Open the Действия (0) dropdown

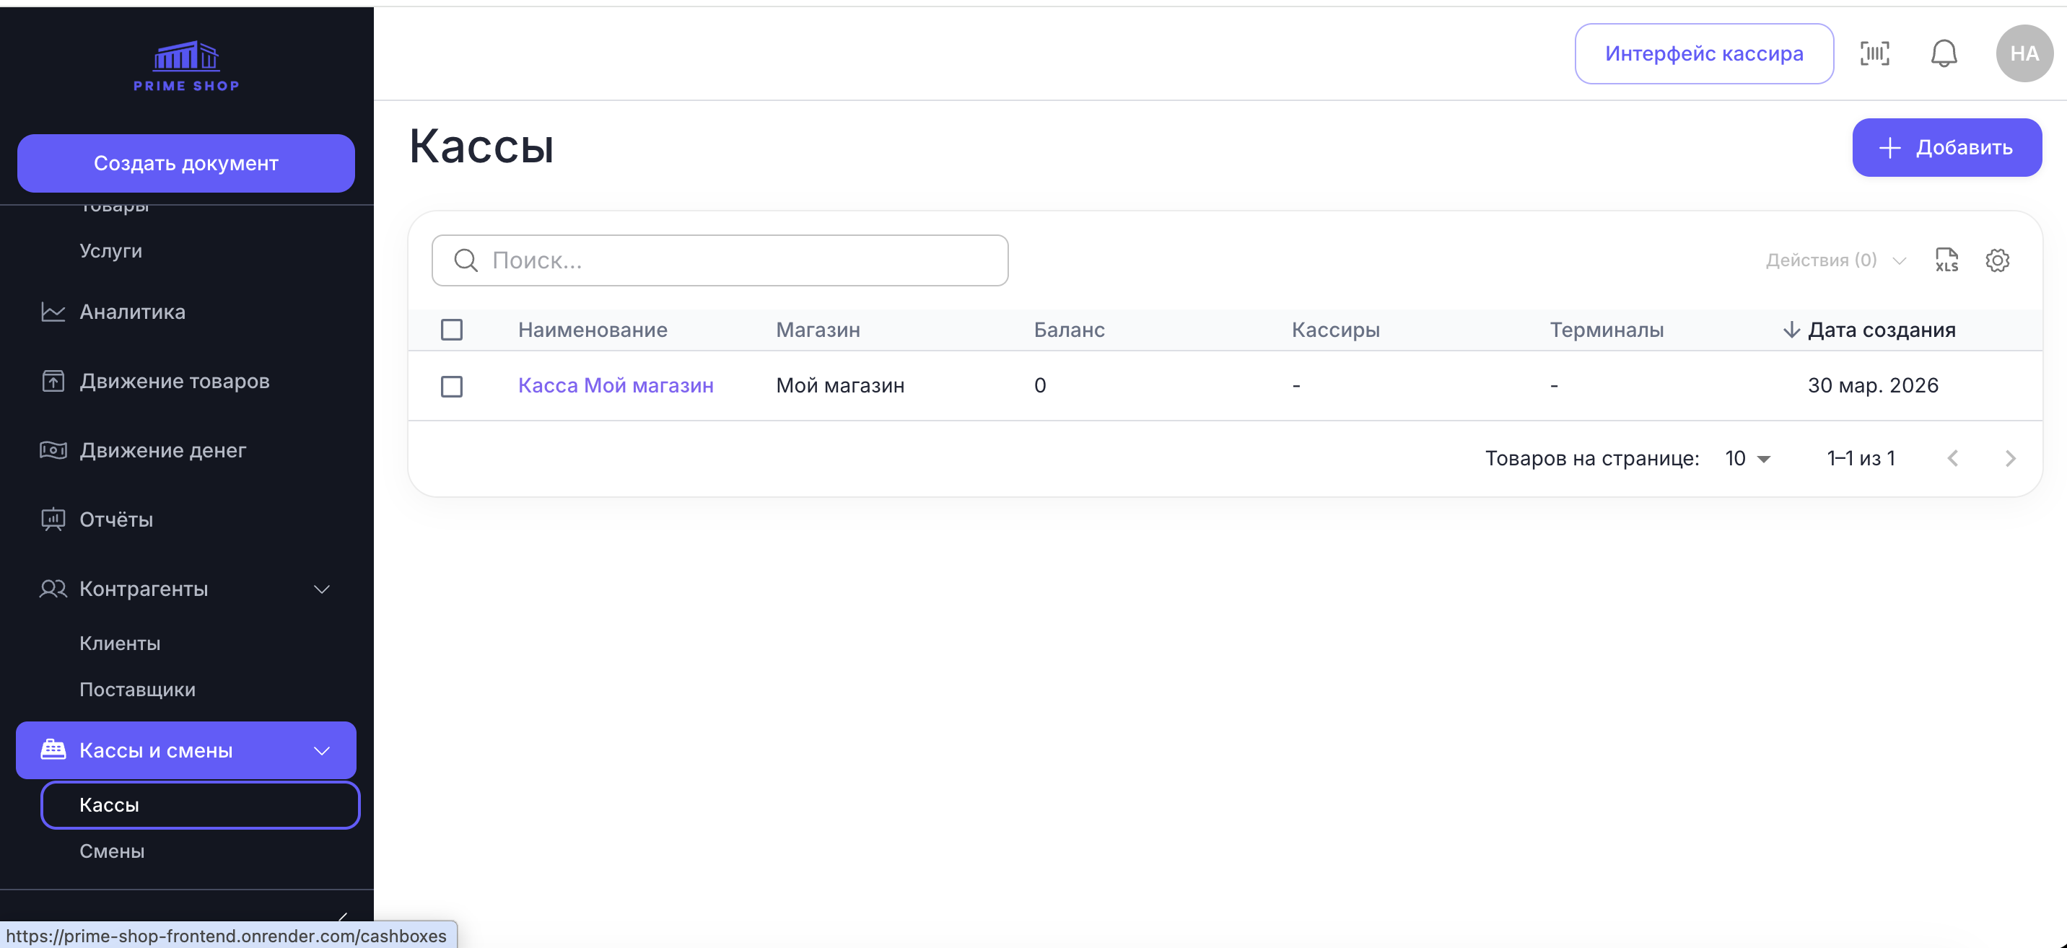point(1835,260)
